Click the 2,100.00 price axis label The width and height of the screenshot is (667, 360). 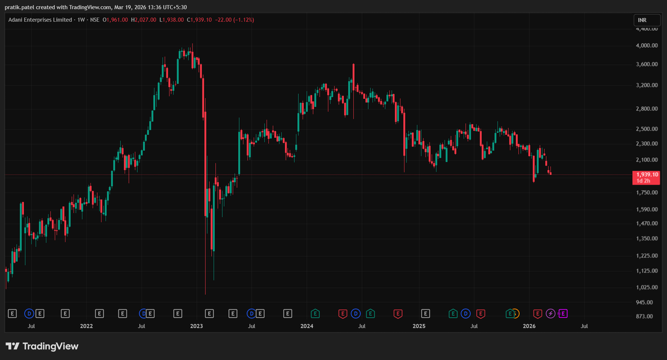(646, 160)
